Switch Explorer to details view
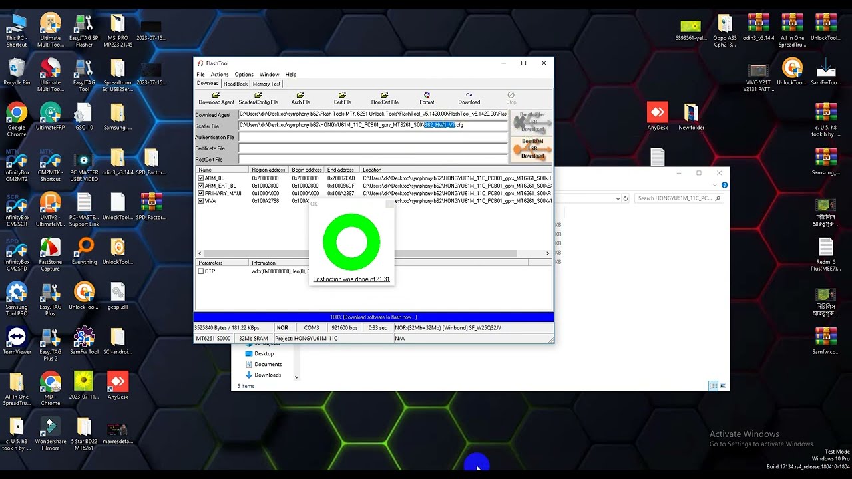This screenshot has width=852, height=479. pos(713,386)
